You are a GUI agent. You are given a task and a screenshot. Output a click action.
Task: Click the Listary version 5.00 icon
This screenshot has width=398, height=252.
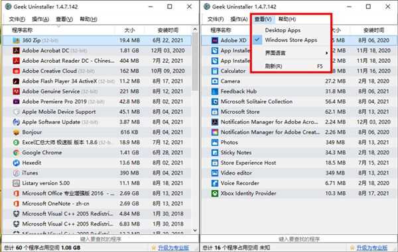tap(16, 183)
